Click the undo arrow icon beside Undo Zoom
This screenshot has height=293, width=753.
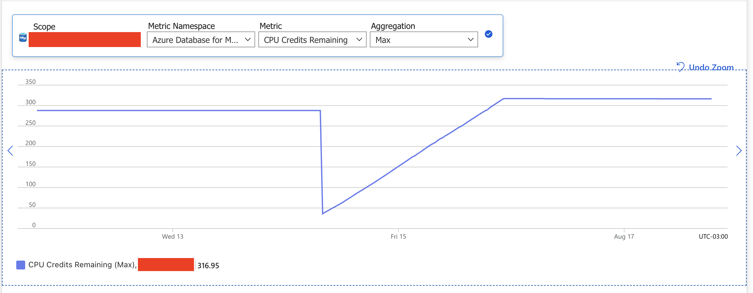tap(681, 67)
